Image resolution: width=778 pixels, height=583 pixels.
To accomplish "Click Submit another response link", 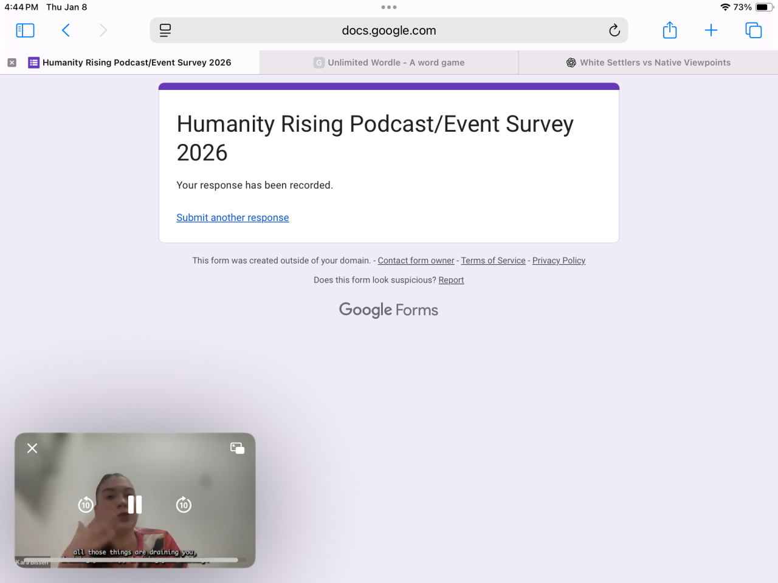I will click(232, 217).
